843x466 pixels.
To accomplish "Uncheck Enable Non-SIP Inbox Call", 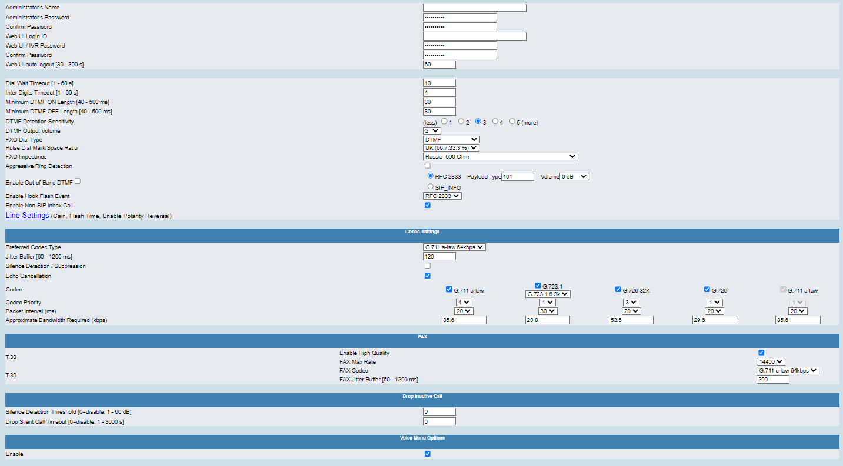I will 428,205.
